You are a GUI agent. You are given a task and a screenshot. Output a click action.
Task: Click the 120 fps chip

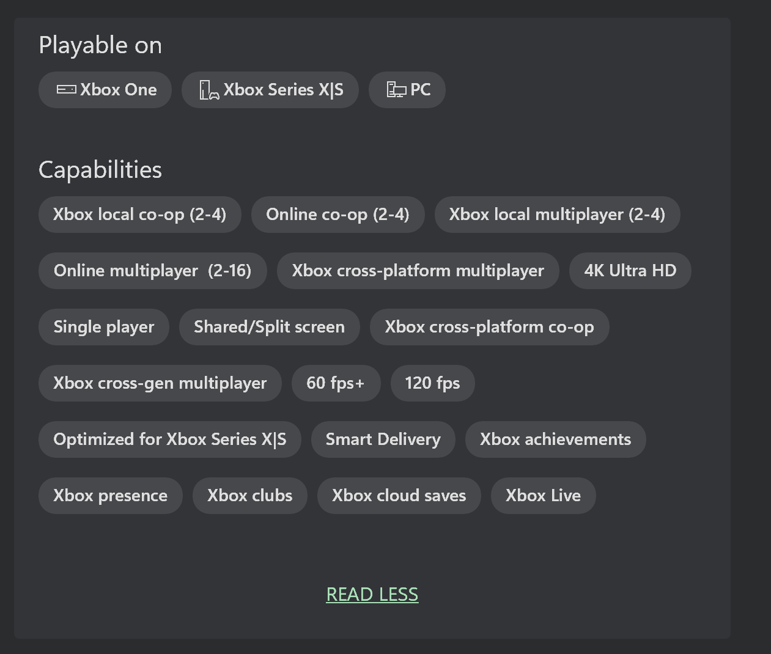tap(432, 383)
